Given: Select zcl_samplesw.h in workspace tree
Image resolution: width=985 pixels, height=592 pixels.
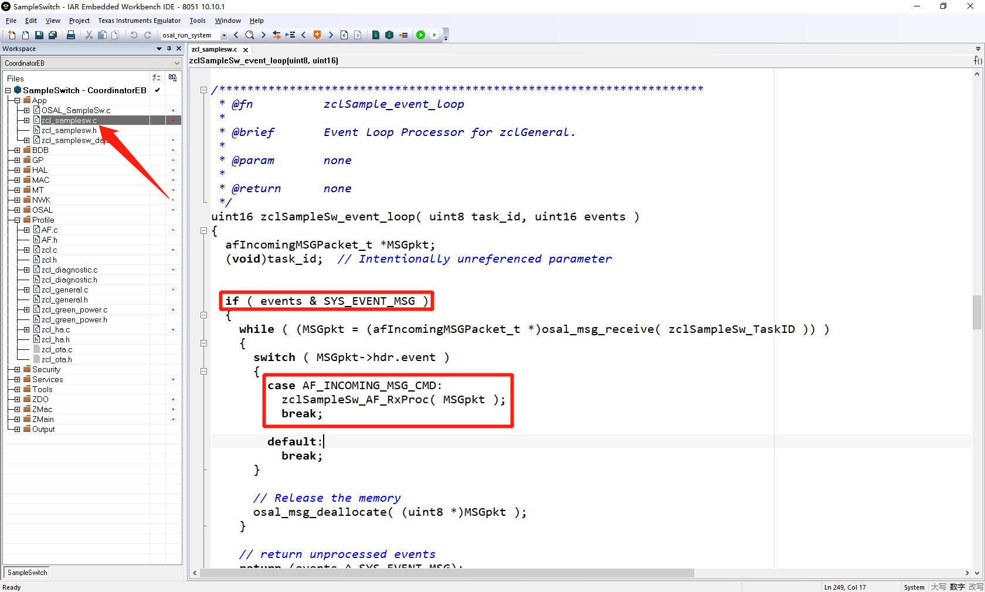Looking at the screenshot, I should click(69, 131).
